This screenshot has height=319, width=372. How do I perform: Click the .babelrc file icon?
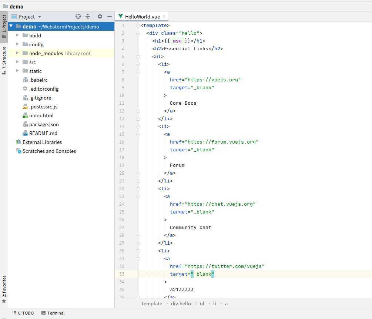click(25, 80)
